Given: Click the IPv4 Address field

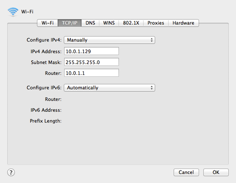Looking at the screenshot, I should pyautogui.click(x=91, y=51).
